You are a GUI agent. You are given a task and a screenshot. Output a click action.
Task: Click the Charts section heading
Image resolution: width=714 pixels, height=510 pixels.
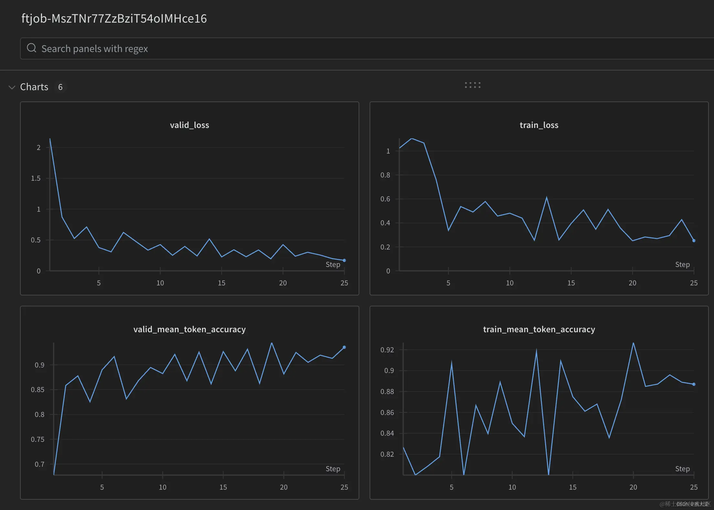[x=34, y=87]
